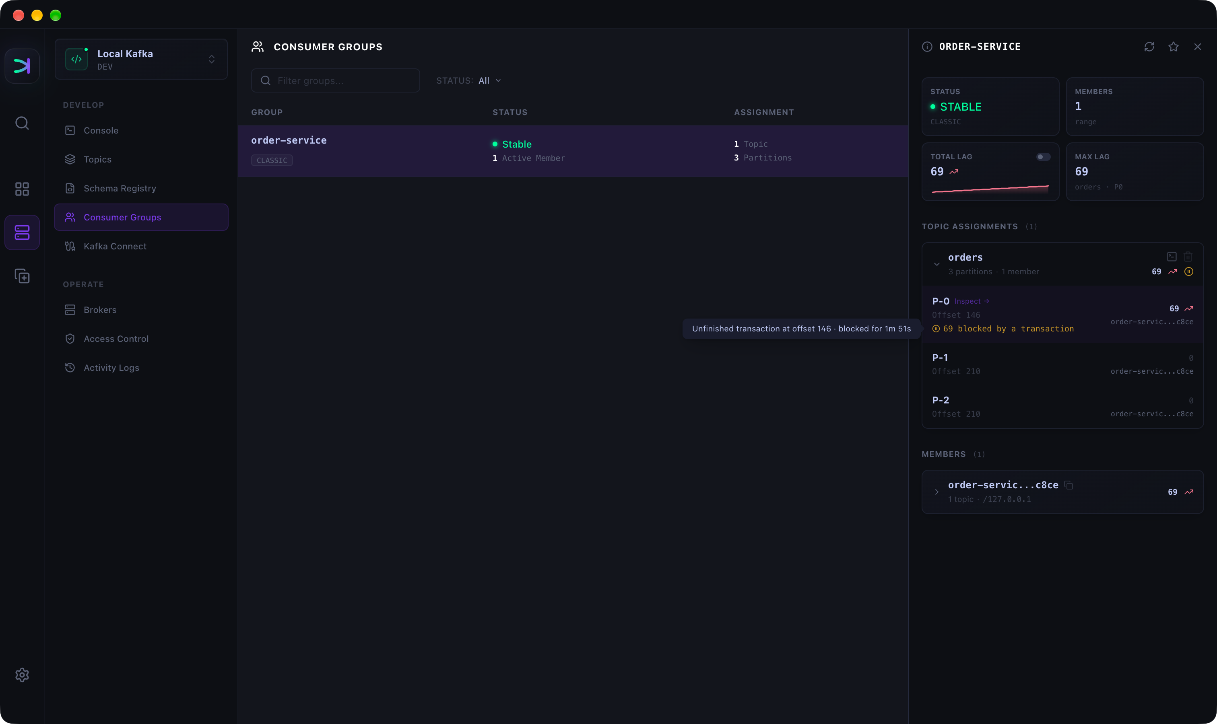The image size is (1217, 724).
Task: Go to Topics in sidebar
Action: 141,159
